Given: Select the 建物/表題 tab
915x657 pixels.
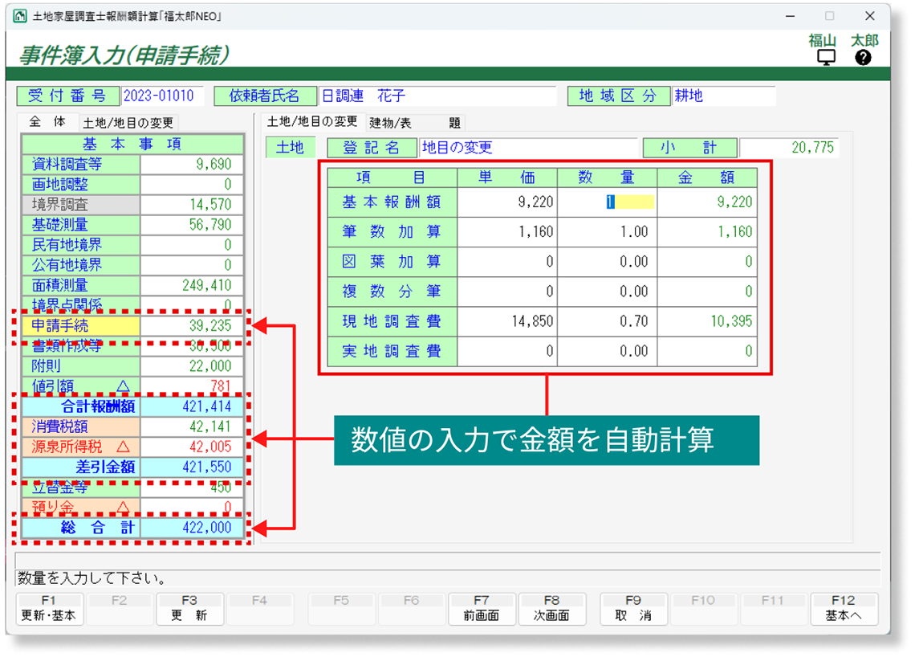Looking at the screenshot, I should [414, 123].
